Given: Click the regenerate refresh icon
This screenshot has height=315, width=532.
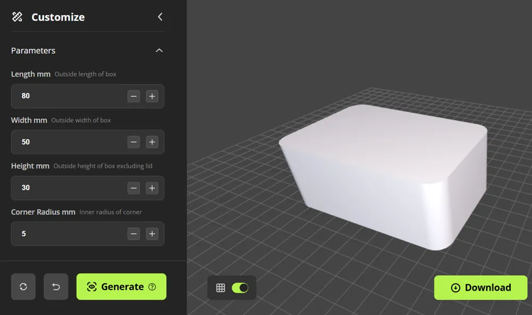Looking at the screenshot, I should (x=23, y=286).
